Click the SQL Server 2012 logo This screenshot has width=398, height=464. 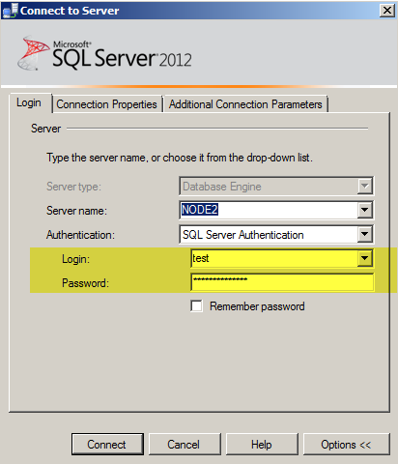[104, 53]
